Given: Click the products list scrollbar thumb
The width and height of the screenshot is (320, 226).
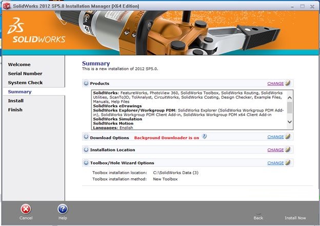Looking at the screenshot, I should [290, 107].
